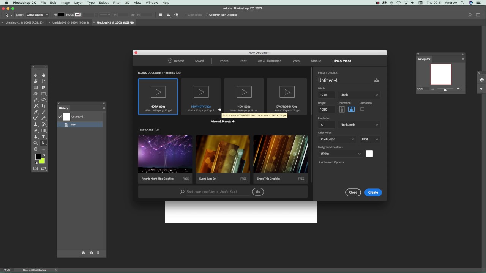Open the Width units Pixels dropdown
Viewport: 486px width, 273px height.
click(359, 95)
